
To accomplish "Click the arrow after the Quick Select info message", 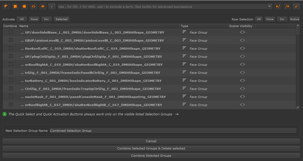I will point(177,114).
